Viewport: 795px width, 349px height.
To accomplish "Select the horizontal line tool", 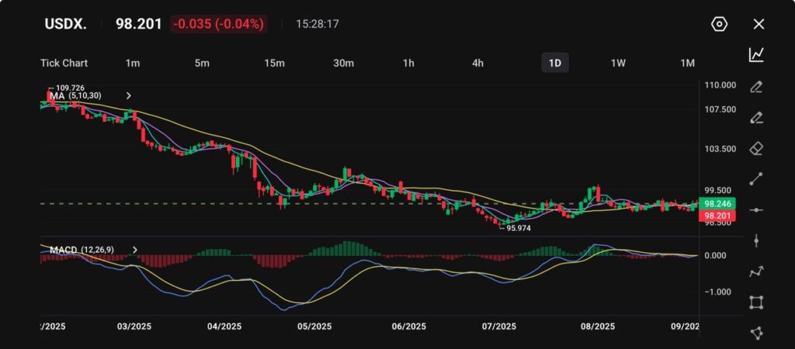I will [x=756, y=210].
